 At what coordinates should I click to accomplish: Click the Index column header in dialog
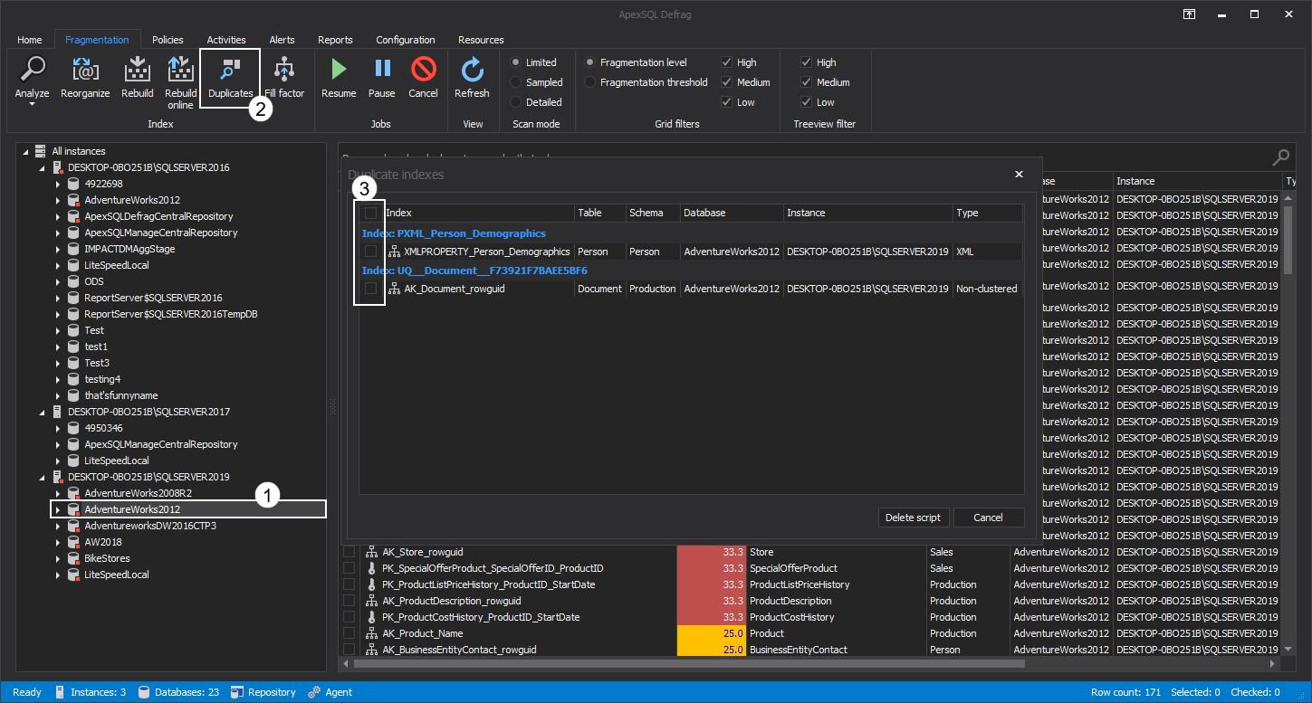coord(479,213)
